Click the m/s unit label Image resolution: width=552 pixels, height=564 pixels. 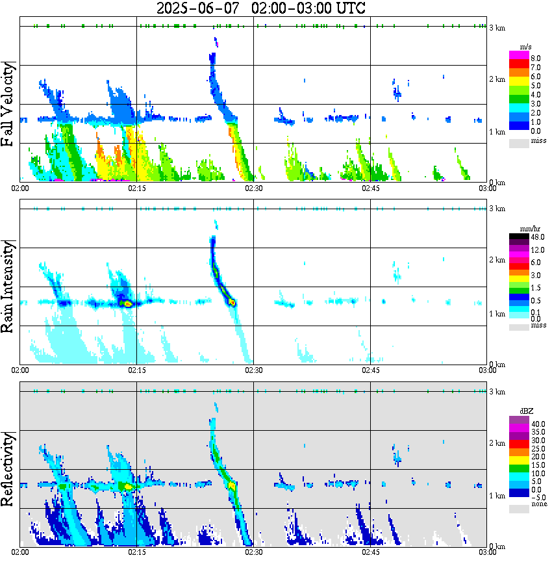click(x=525, y=47)
